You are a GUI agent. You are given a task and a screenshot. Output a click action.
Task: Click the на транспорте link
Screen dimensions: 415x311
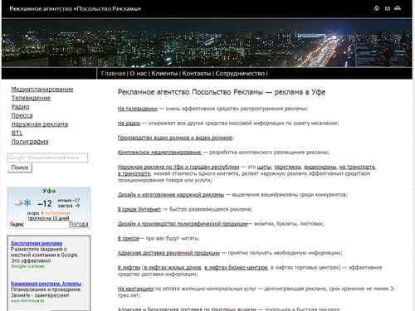point(358,167)
